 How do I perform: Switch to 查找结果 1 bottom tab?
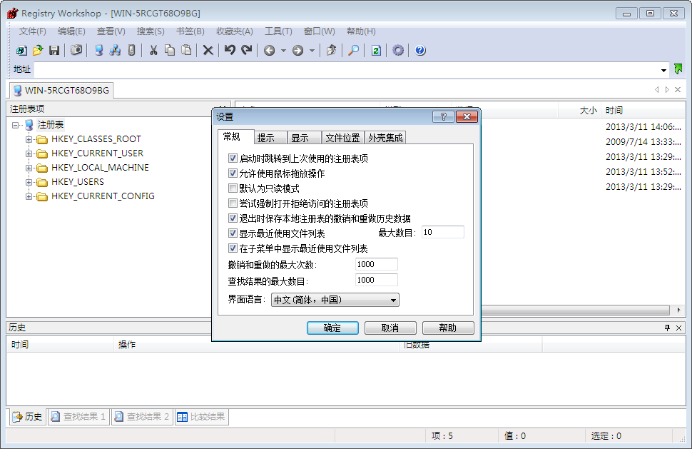pos(78,417)
